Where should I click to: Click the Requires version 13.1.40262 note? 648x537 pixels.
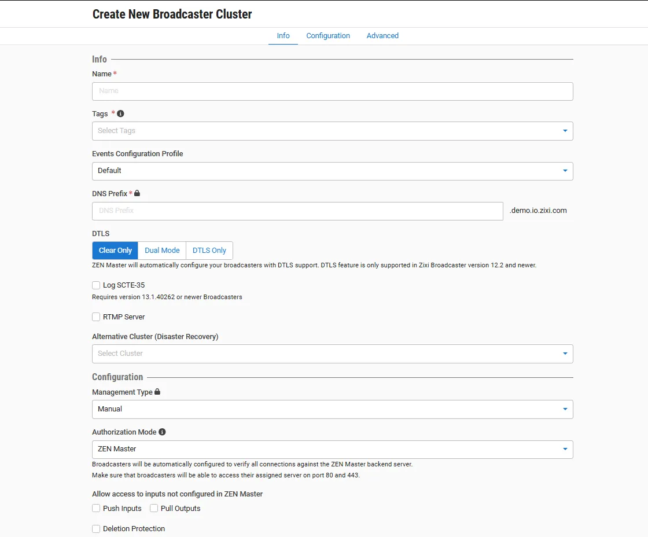[x=167, y=297]
